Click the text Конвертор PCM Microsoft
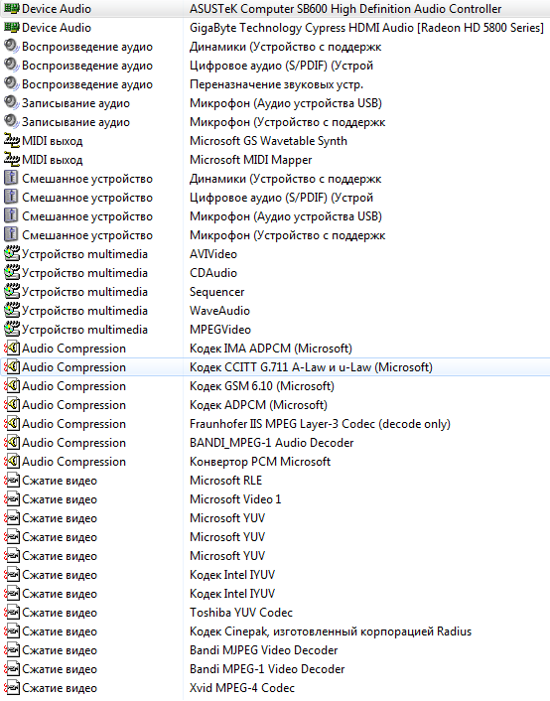 pyautogui.click(x=260, y=462)
